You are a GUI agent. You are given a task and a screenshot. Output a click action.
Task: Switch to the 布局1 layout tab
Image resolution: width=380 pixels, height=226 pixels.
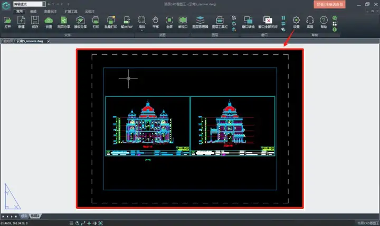(x=35, y=216)
